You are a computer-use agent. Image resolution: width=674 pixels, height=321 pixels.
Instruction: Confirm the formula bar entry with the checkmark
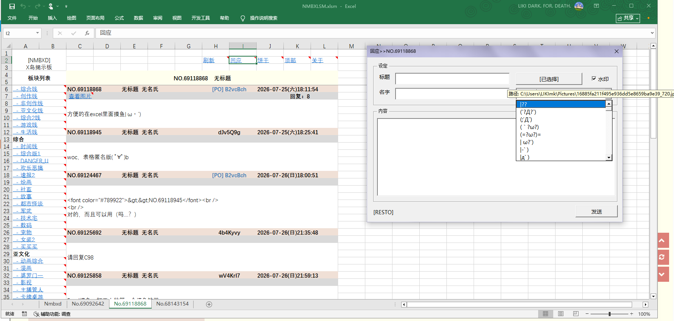(x=74, y=33)
